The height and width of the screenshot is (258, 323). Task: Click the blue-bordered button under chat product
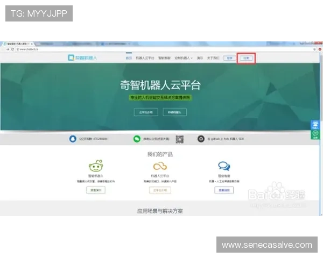(x=224, y=190)
